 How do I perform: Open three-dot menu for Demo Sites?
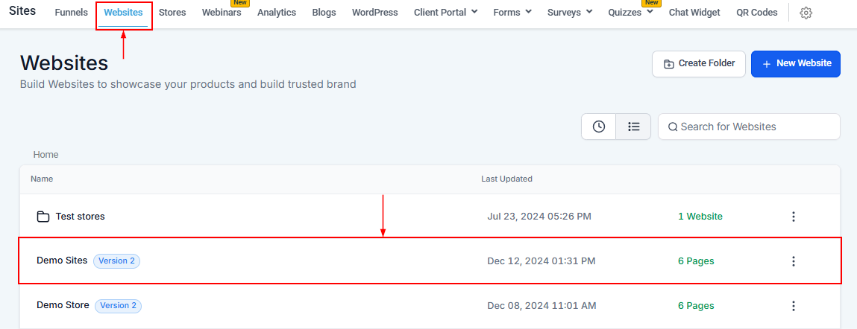coord(793,261)
